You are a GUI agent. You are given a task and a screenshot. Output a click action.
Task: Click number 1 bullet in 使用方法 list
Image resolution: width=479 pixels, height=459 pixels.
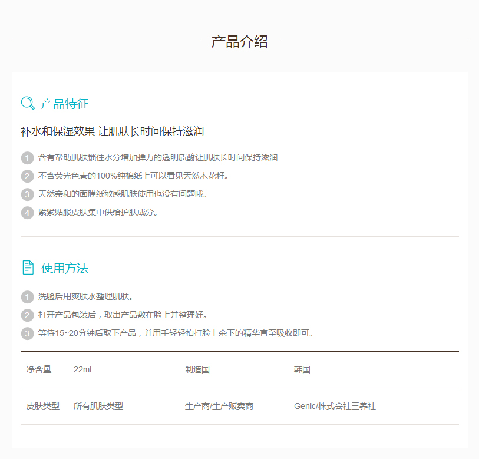pos(27,297)
